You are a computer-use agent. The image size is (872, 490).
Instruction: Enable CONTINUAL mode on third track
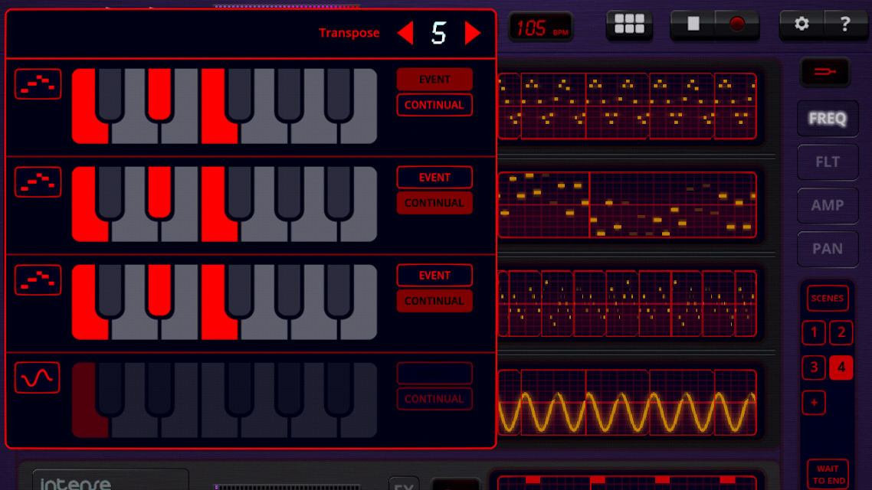click(x=434, y=301)
